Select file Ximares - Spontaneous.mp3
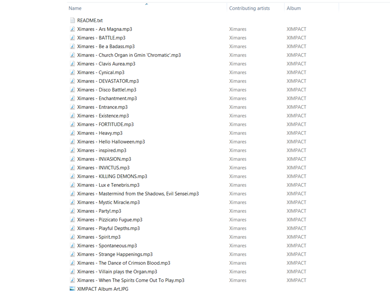This screenshot has width=390, height=298. click(107, 246)
